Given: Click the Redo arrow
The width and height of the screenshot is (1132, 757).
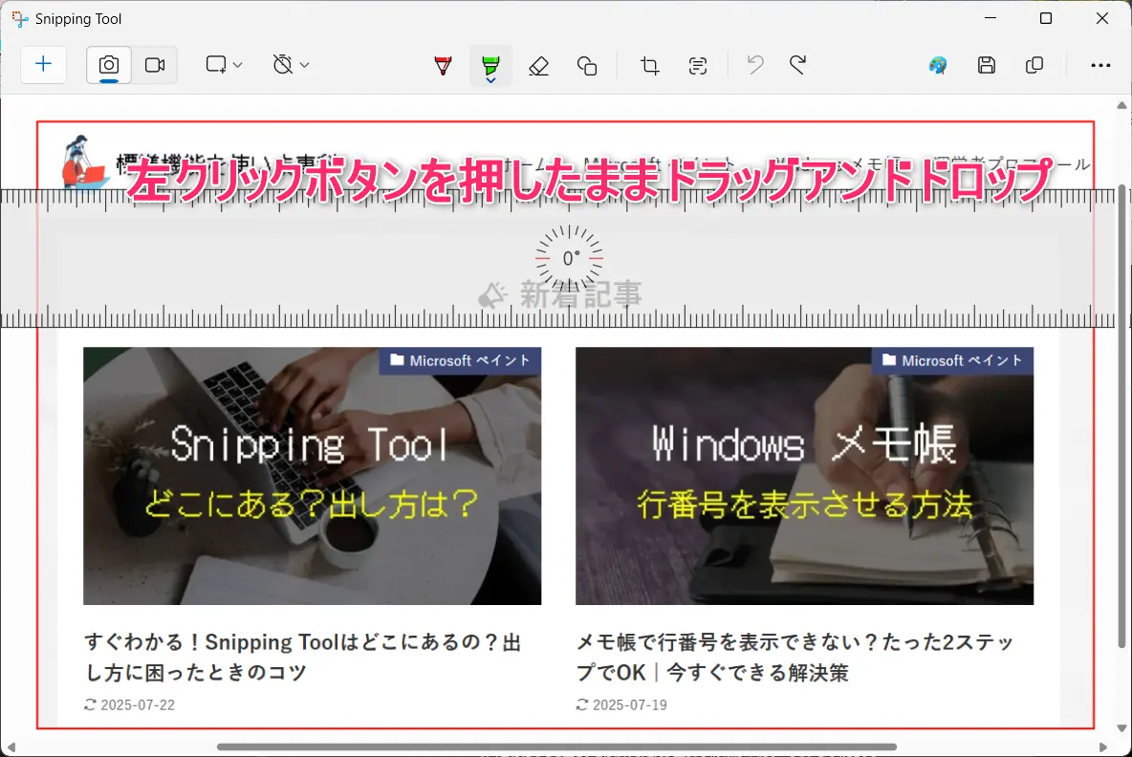Looking at the screenshot, I should [x=797, y=66].
